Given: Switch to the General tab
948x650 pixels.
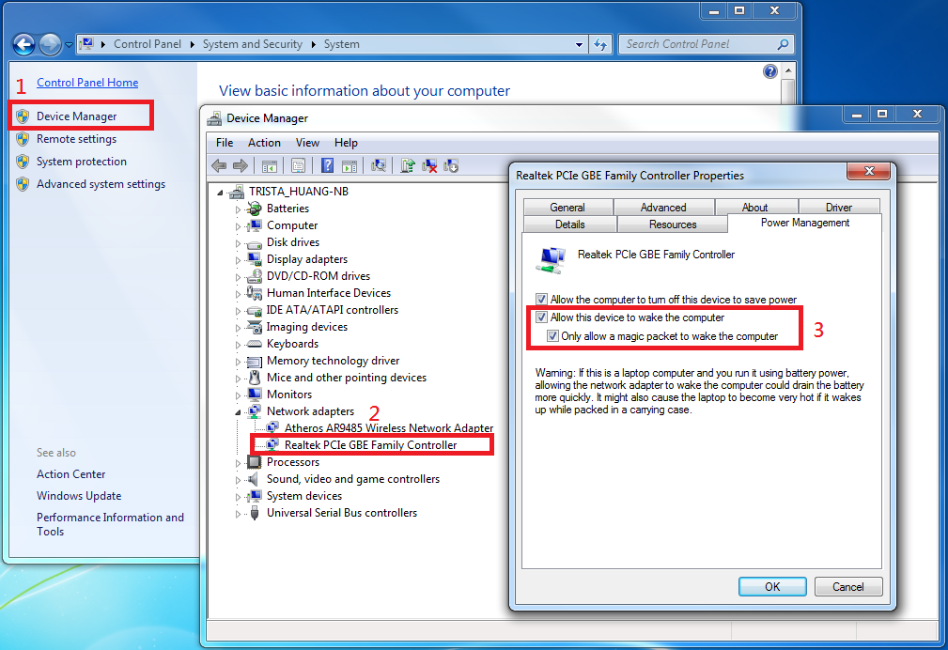Looking at the screenshot, I should coord(567,208).
